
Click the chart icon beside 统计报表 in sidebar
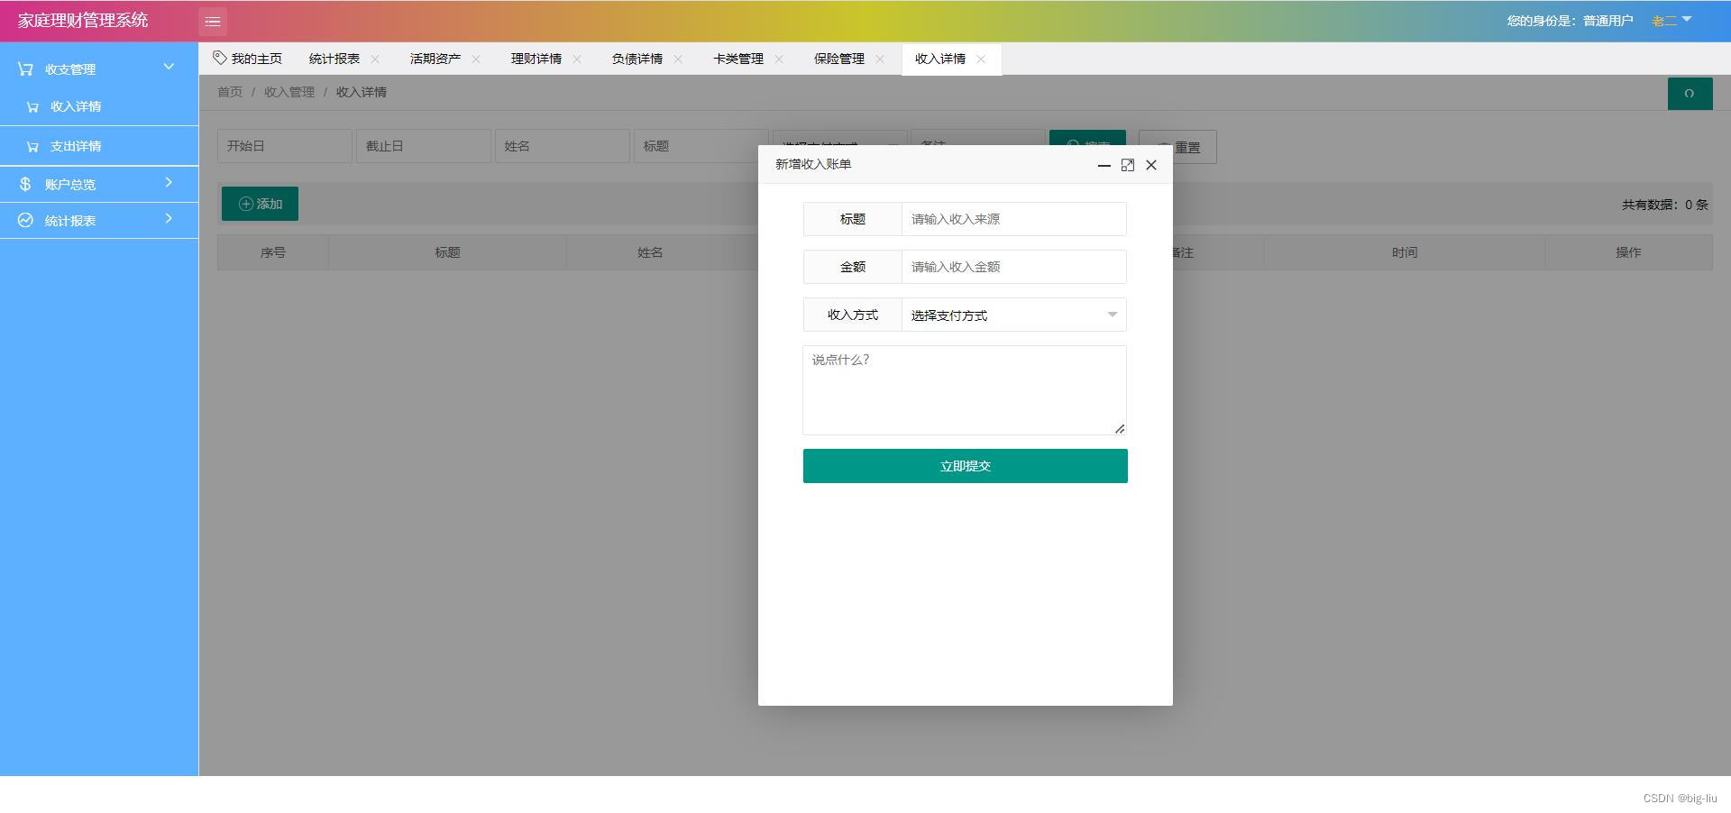[25, 220]
